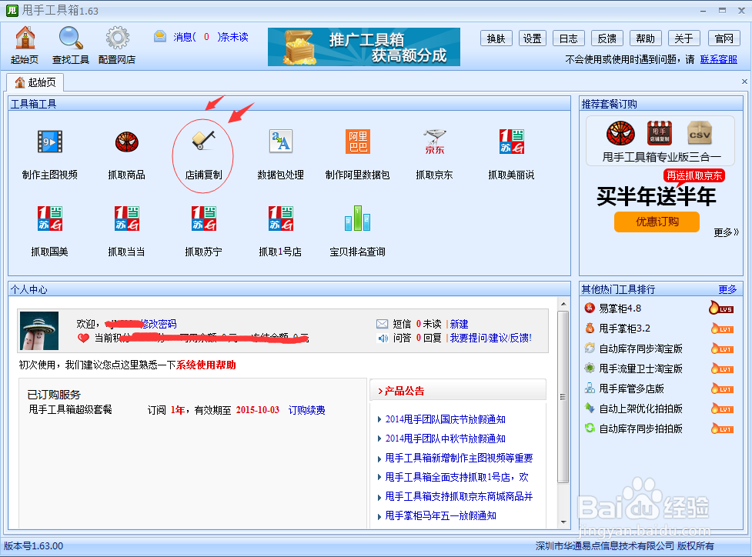This screenshot has width=752, height=557.
Task: Click 我要提问/建议/反馈 link
Action: (x=490, y=338)
